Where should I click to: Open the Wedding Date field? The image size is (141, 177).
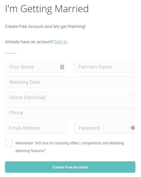tap(70, 82)
